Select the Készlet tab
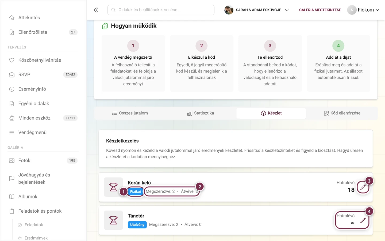 [x=271, y=113]
